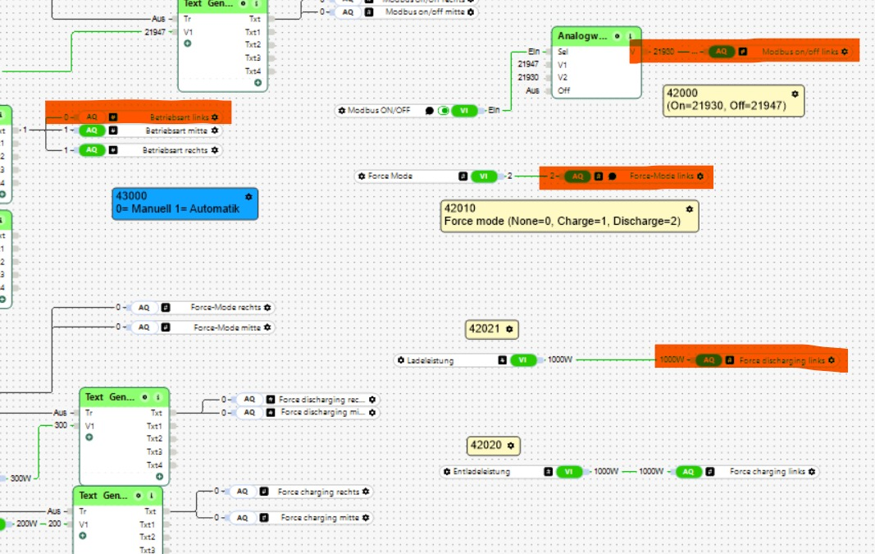Click black square icon on Force-Mode rechts output

tap(166, 307)
